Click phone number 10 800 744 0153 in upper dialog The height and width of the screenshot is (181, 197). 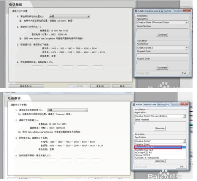point(59,31)
